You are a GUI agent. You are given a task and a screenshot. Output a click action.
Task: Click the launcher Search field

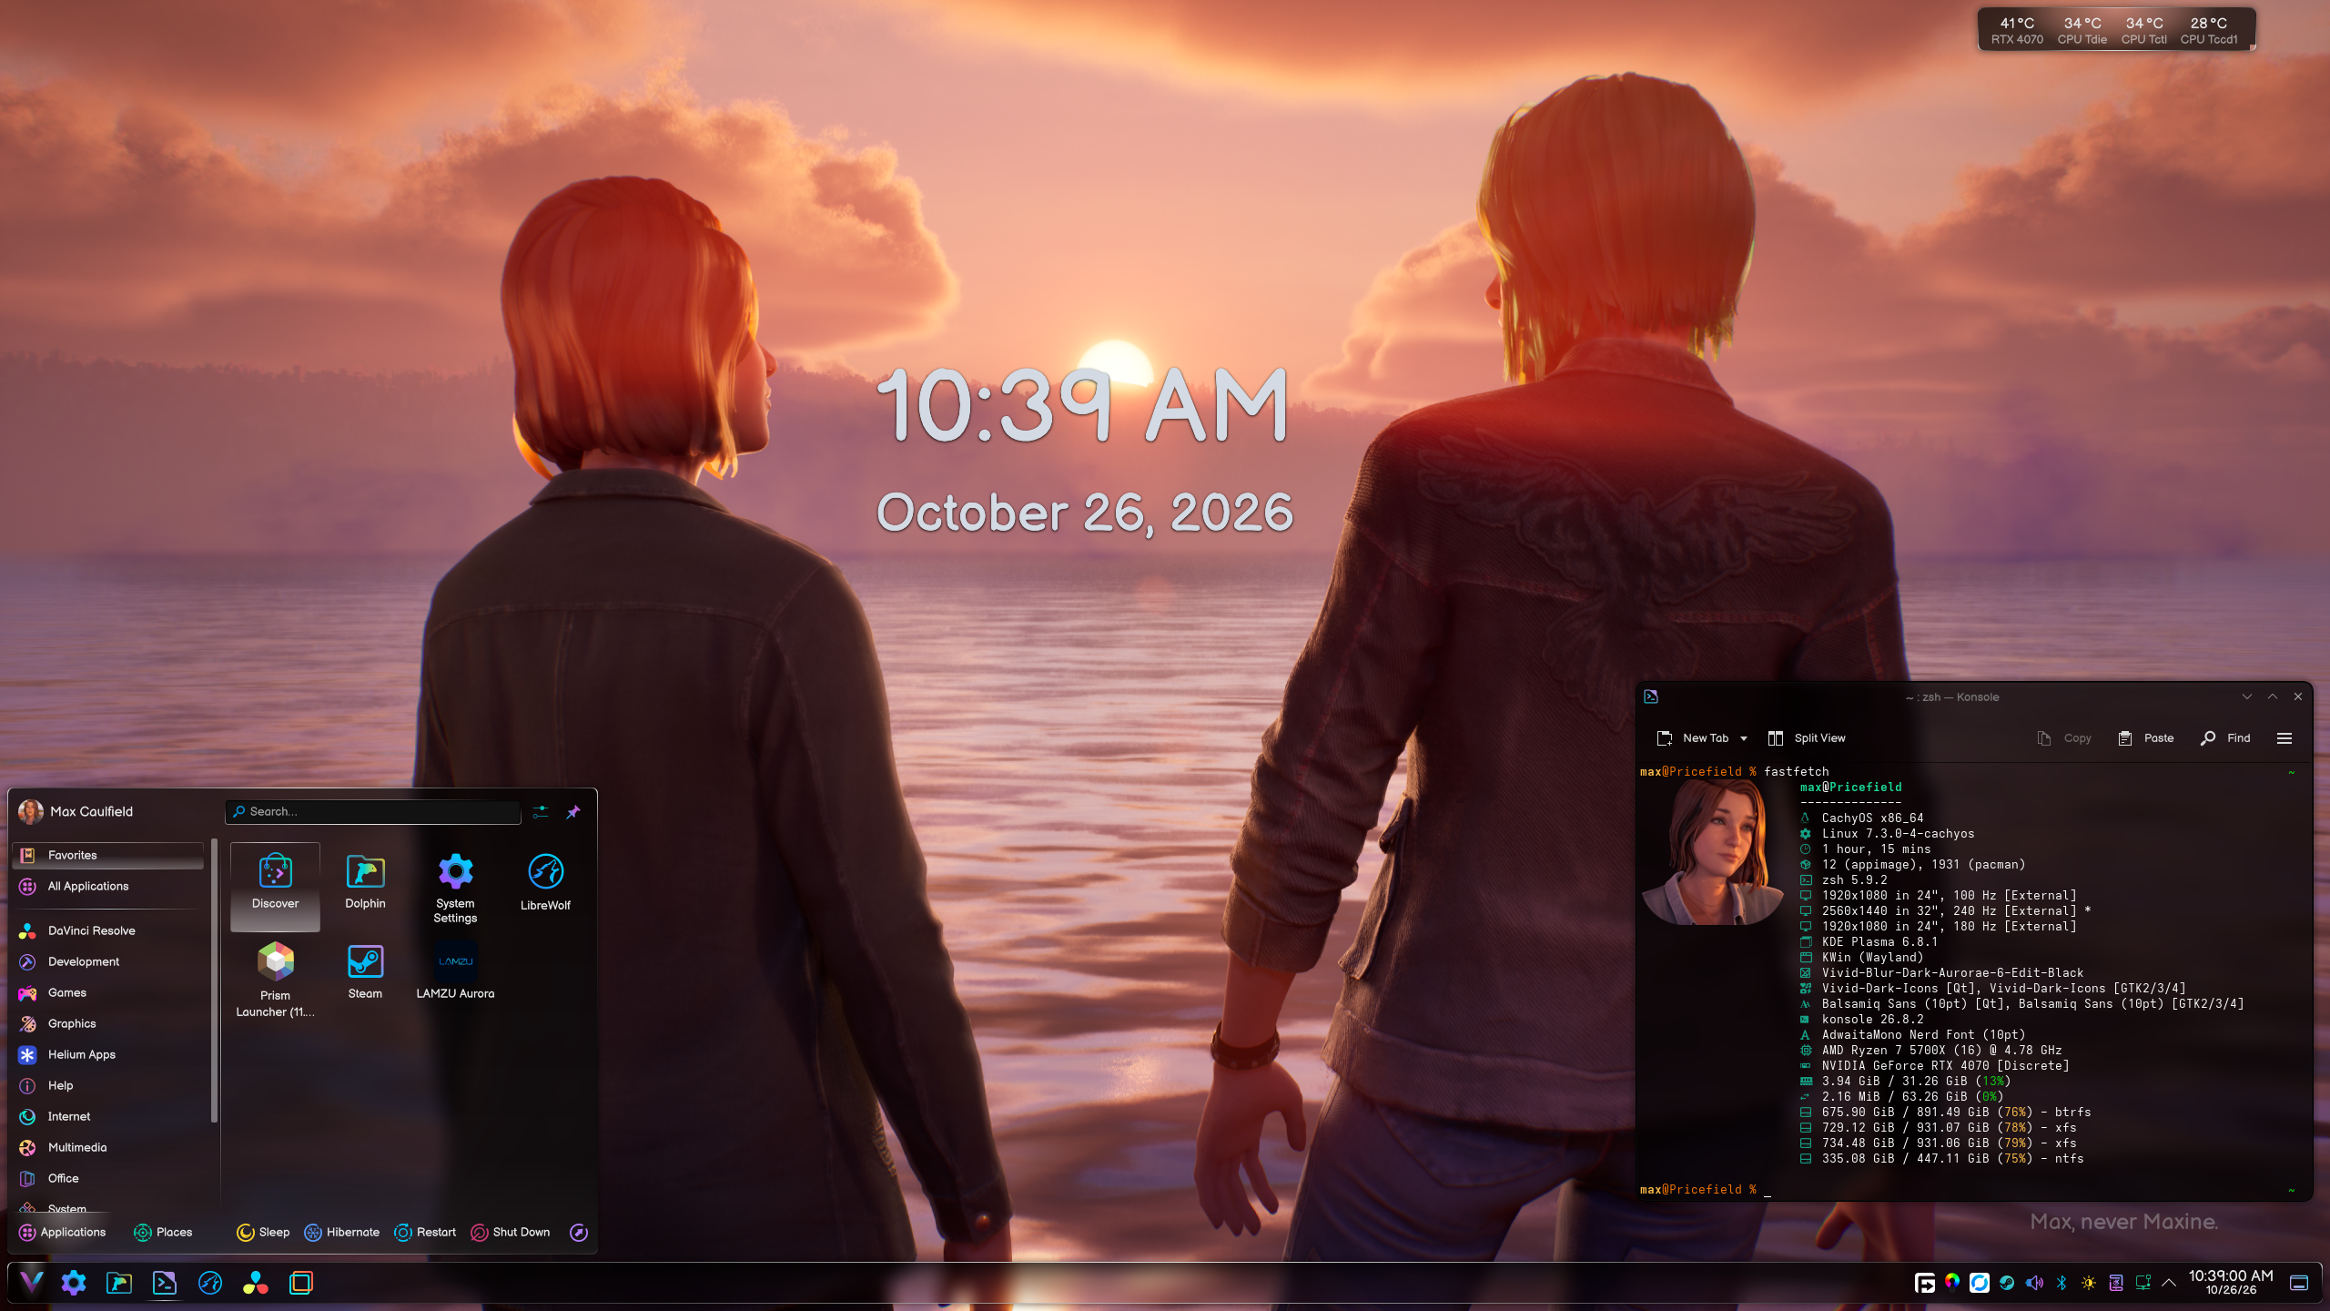click(x=373, y=811)
